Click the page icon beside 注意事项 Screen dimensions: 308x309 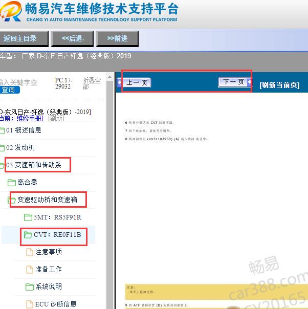(30, 252)
